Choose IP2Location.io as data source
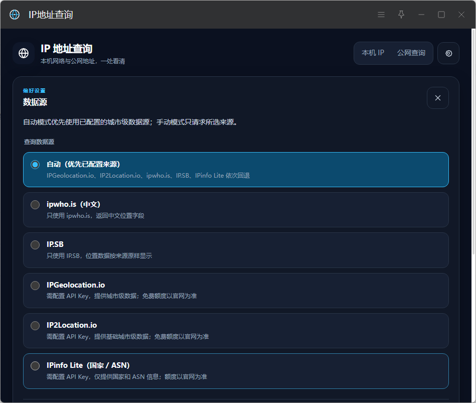This screenshot has width=476, height=403. (35, 326)
